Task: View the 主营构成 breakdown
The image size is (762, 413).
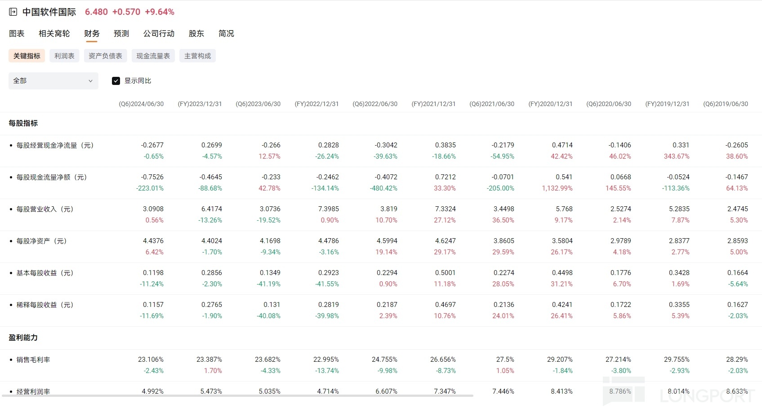Action: coord(197,56)
